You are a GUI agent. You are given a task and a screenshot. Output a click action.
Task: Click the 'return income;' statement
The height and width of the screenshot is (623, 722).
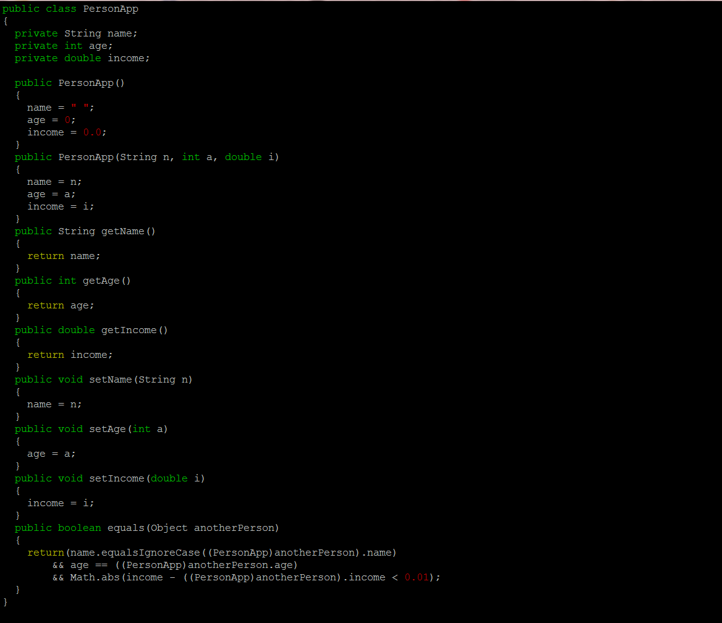70,355
